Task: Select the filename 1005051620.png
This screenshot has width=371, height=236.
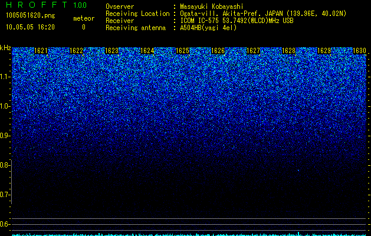Action: 31,15
